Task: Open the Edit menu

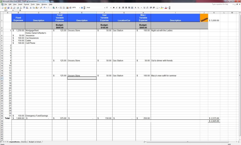Action: 10,4
